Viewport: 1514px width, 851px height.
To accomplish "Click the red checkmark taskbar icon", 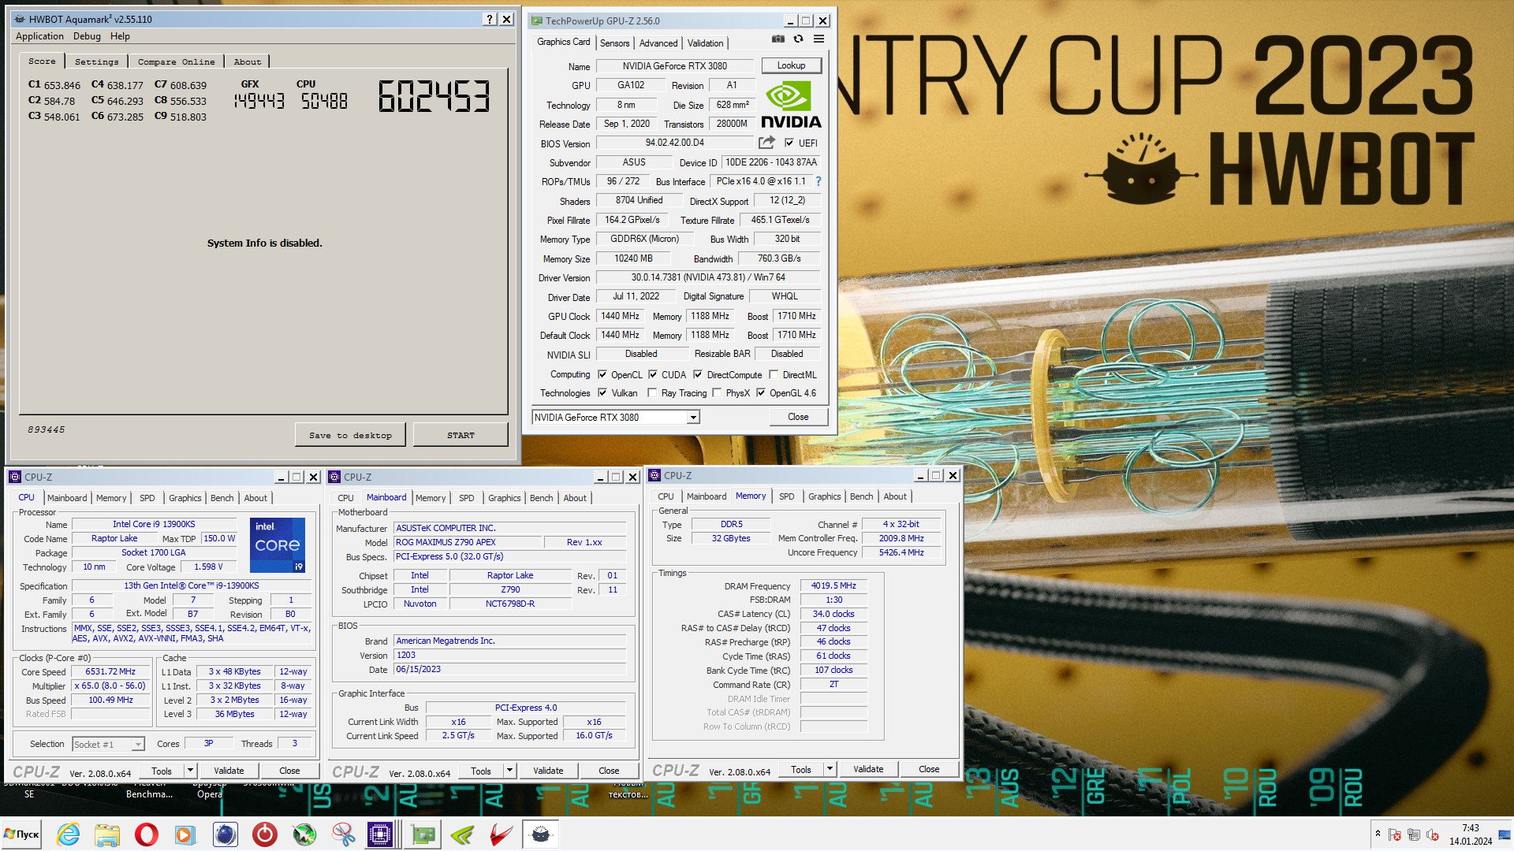I will [x=501, y=834].
